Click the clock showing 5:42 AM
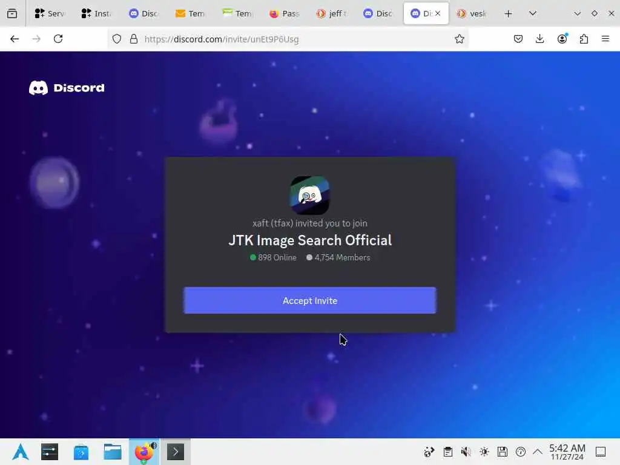The width and height of the screenshot is (620, 465). tap(567, 452)
